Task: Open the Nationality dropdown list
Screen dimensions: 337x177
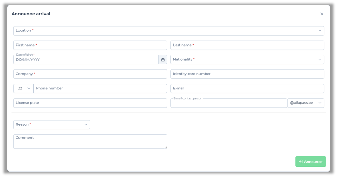Action: (x=247, y=60)
